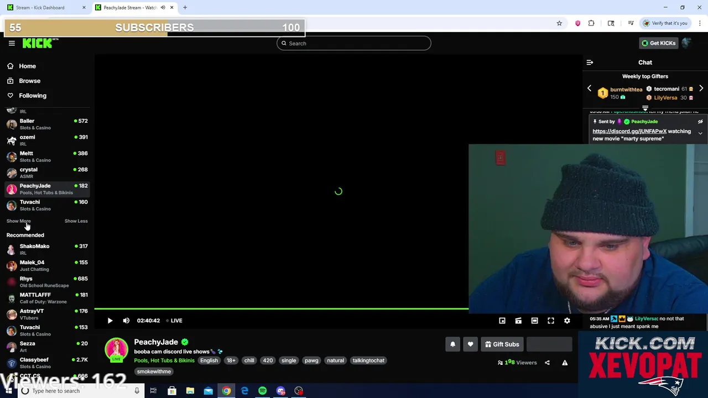
Task: Click the English tag
Action: coord(209,360)
